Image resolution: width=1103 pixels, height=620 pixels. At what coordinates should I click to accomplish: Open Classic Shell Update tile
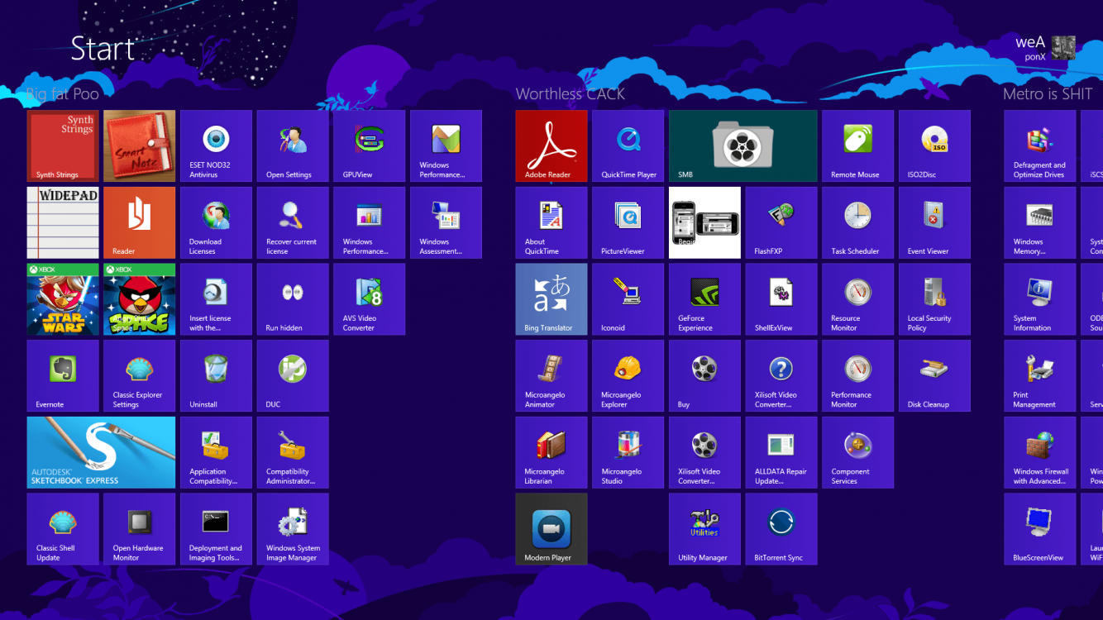[x=63, y=529]
